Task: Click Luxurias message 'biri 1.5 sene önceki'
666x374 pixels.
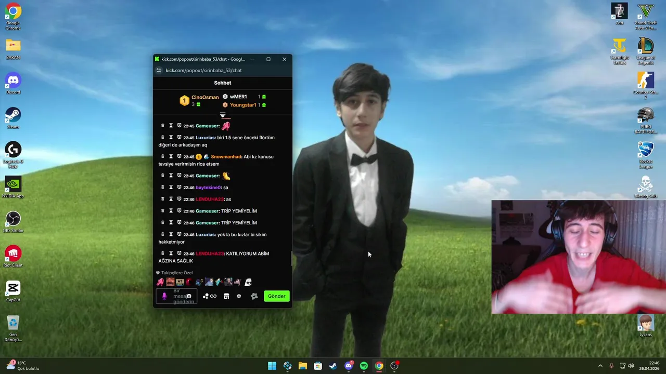Action: (216, 141)
